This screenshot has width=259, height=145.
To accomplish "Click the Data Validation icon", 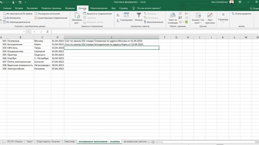I will point(180,22).
